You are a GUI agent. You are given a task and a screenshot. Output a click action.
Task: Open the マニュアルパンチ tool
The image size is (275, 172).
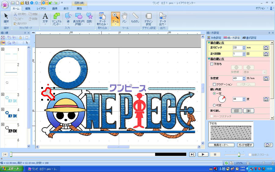(57, 19)
